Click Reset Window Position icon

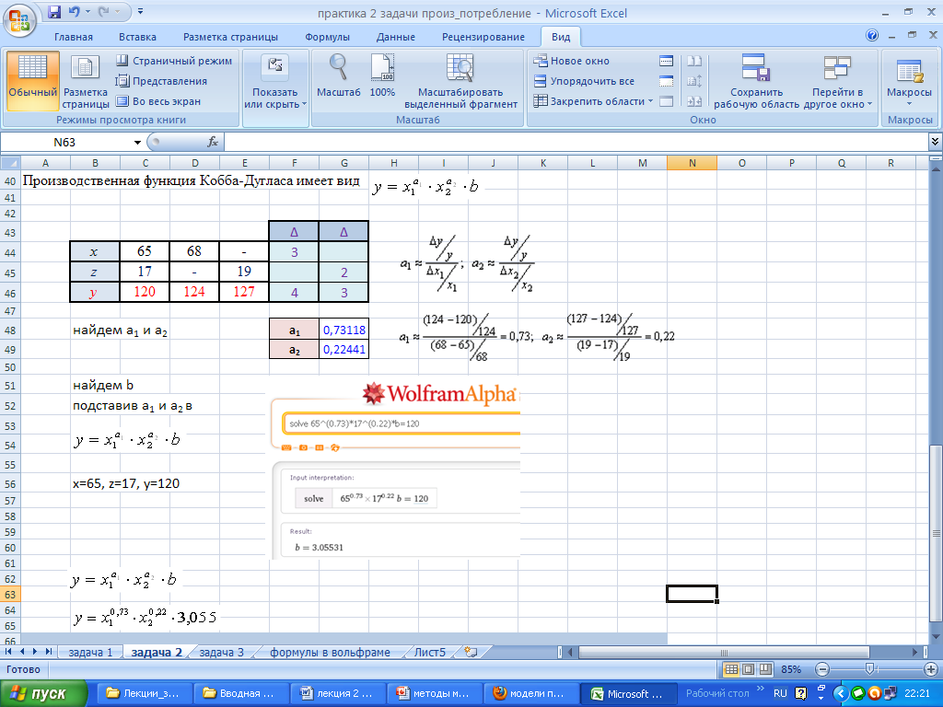[694, 101]
